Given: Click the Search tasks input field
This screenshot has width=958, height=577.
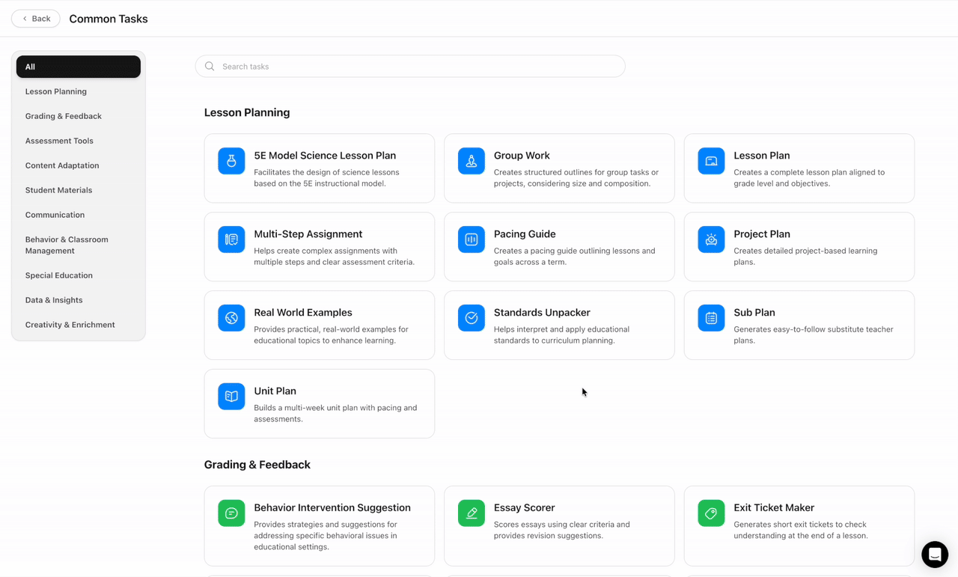Looking at the screenshot, I should (x=410, y=67).
